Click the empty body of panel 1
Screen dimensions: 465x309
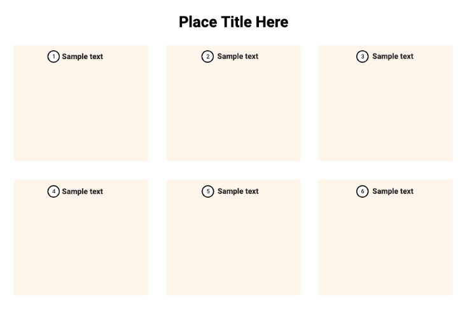81,111
